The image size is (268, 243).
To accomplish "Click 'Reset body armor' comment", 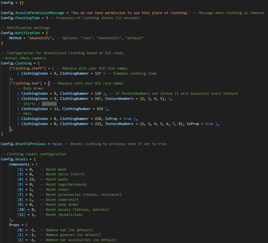I will pyautogui.click(x=62, y=205).
